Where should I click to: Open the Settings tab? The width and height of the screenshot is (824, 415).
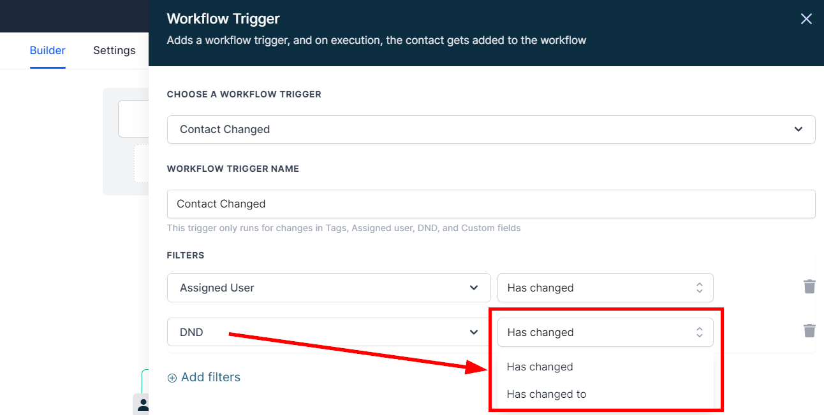click(x=114, y=50)
